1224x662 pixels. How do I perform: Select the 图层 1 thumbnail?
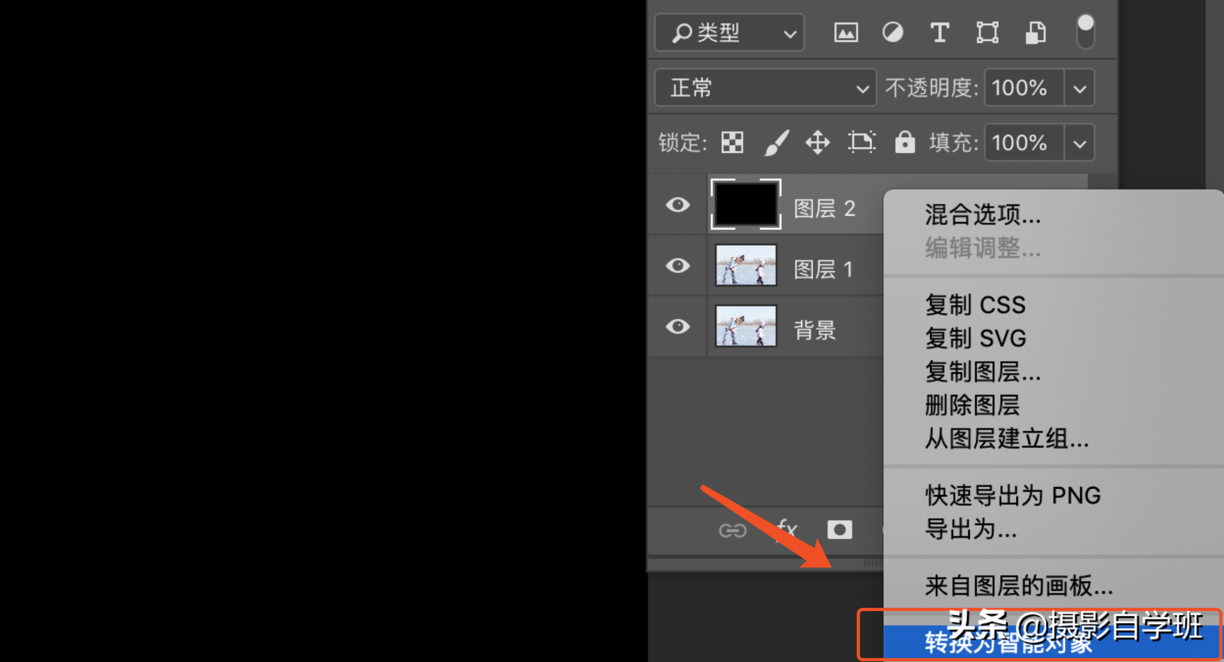(x=746, y=266)
